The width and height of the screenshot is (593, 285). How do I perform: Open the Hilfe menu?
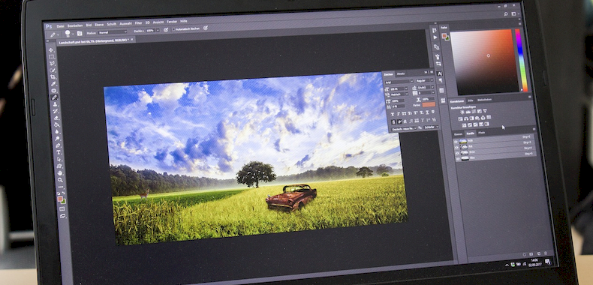click(183, 21)
